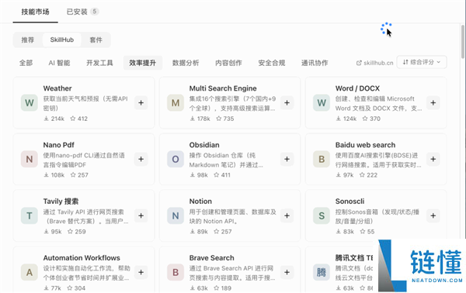Add the Multi Search Engine skill
Screen dimensions: 466x293
tap(287, 102)
